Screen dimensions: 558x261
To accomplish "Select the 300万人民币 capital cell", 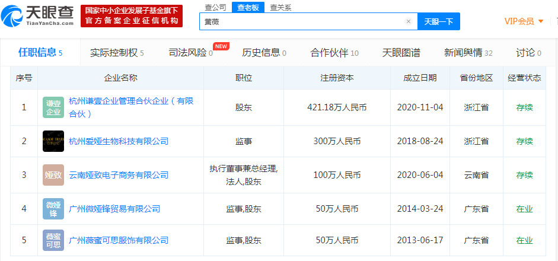I will pos(337,141).
